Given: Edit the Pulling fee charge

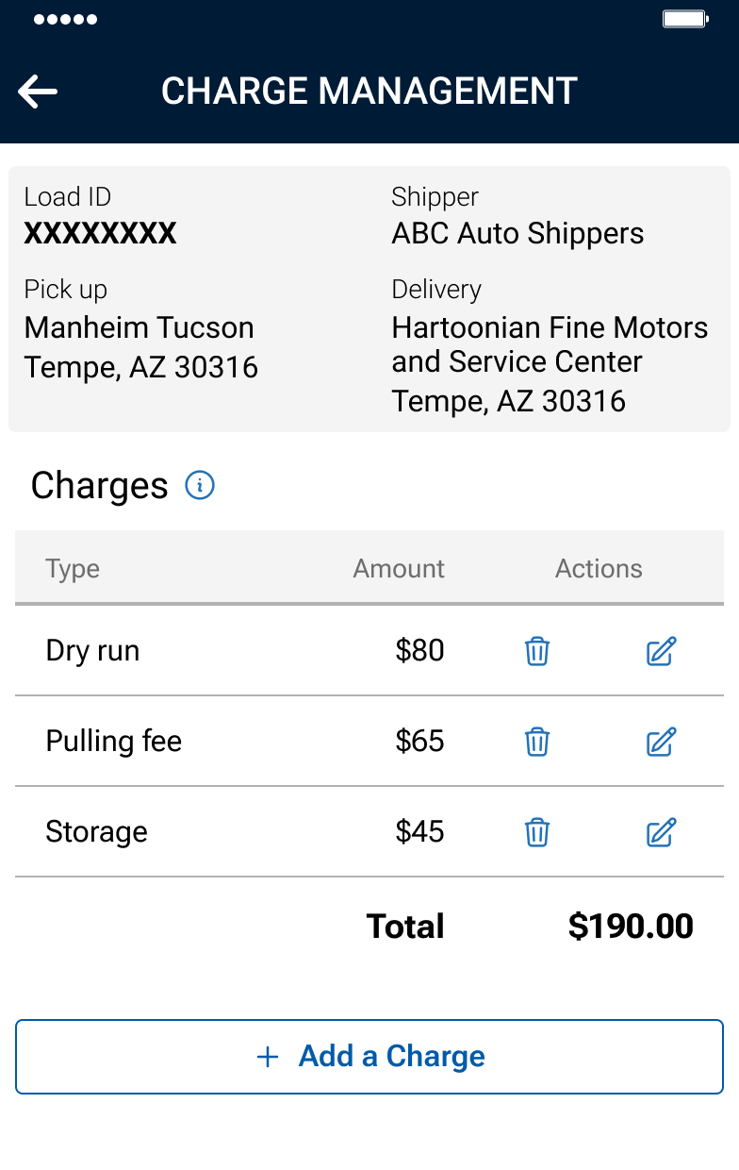Looking at the screenshot, I should tap(662, 742).
